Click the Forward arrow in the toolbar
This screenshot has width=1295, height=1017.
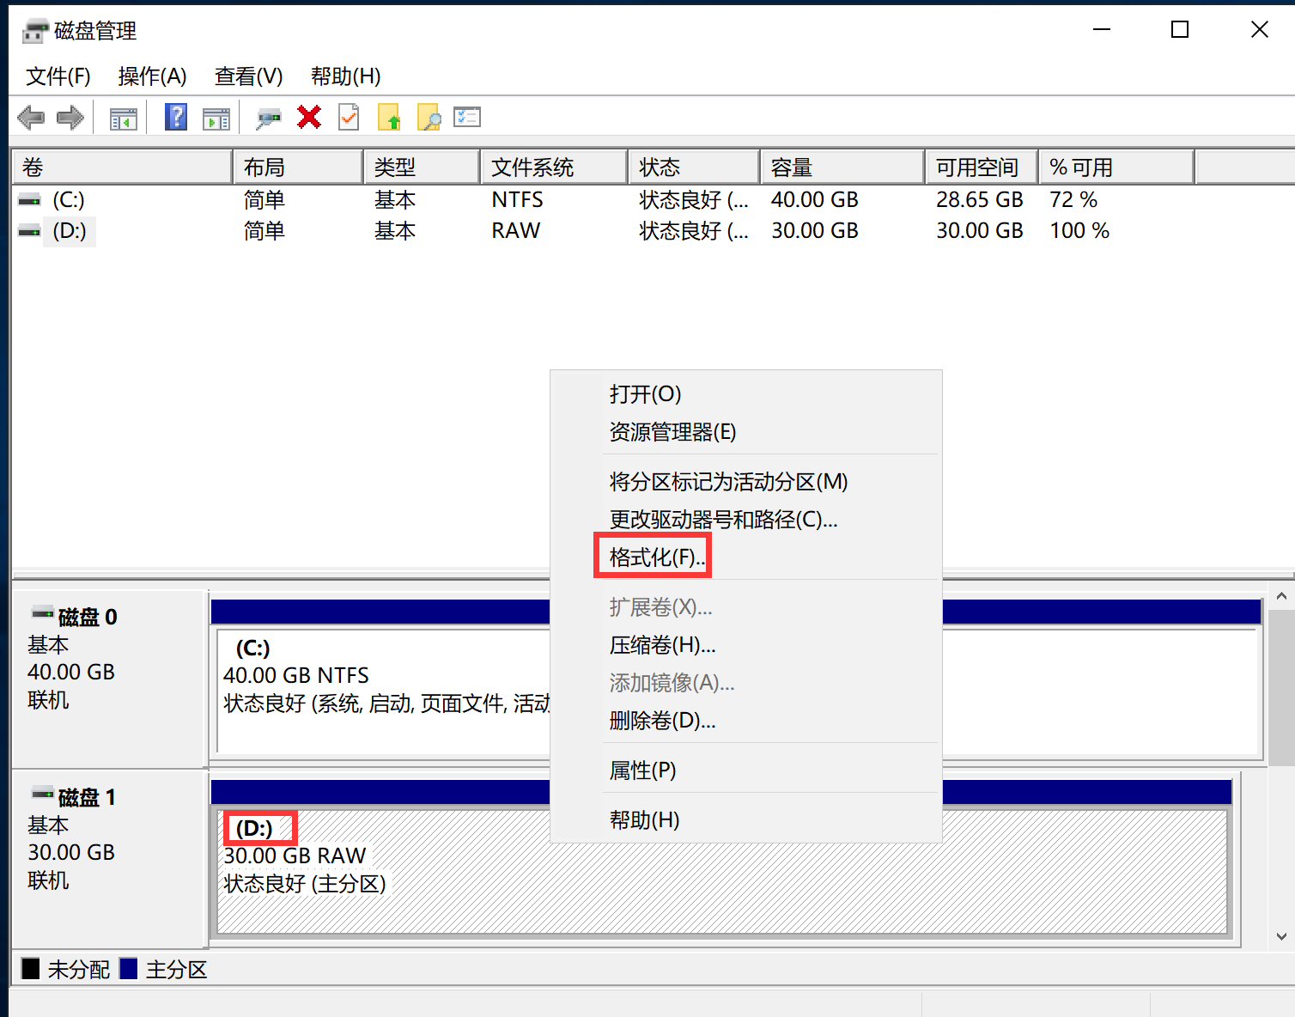(x=70, y=118)
